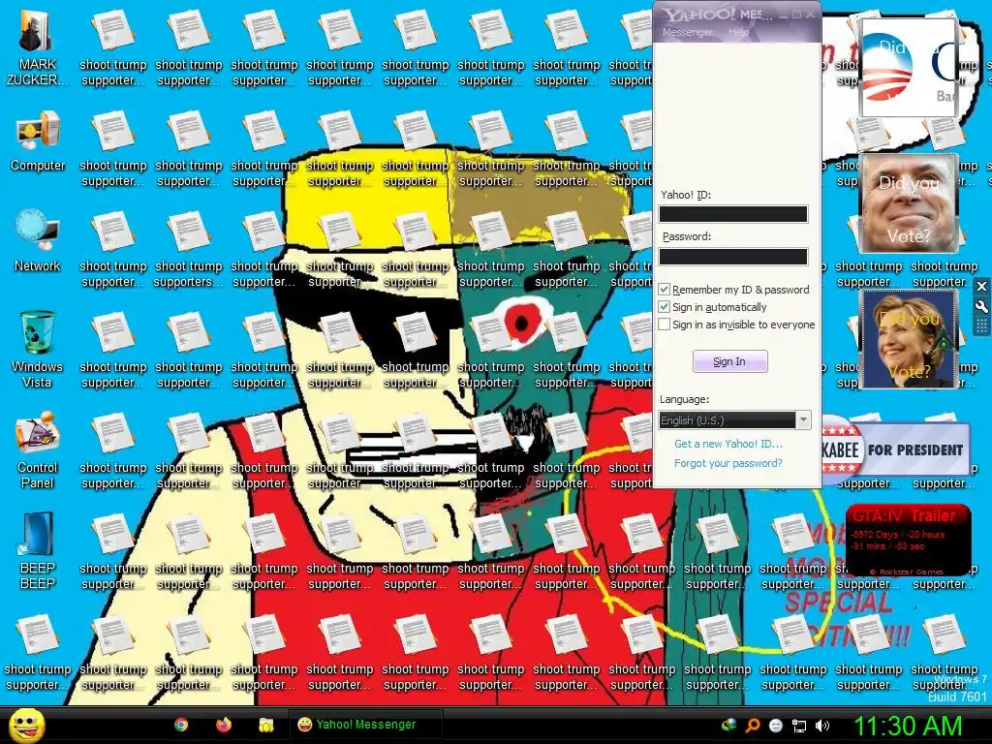This screenshot has height=744, width=992.
Task: Click the gadget drag handle dots
Action: point(981,325)
